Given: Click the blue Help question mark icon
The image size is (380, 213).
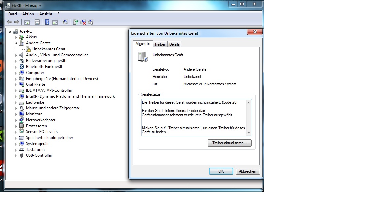Looking at the screenshot, I should [x=47, y=22].
